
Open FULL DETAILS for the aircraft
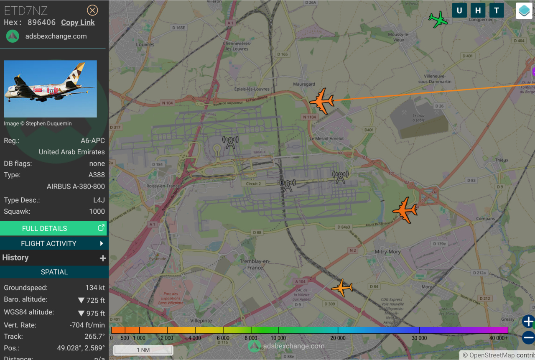coord(53,228)
